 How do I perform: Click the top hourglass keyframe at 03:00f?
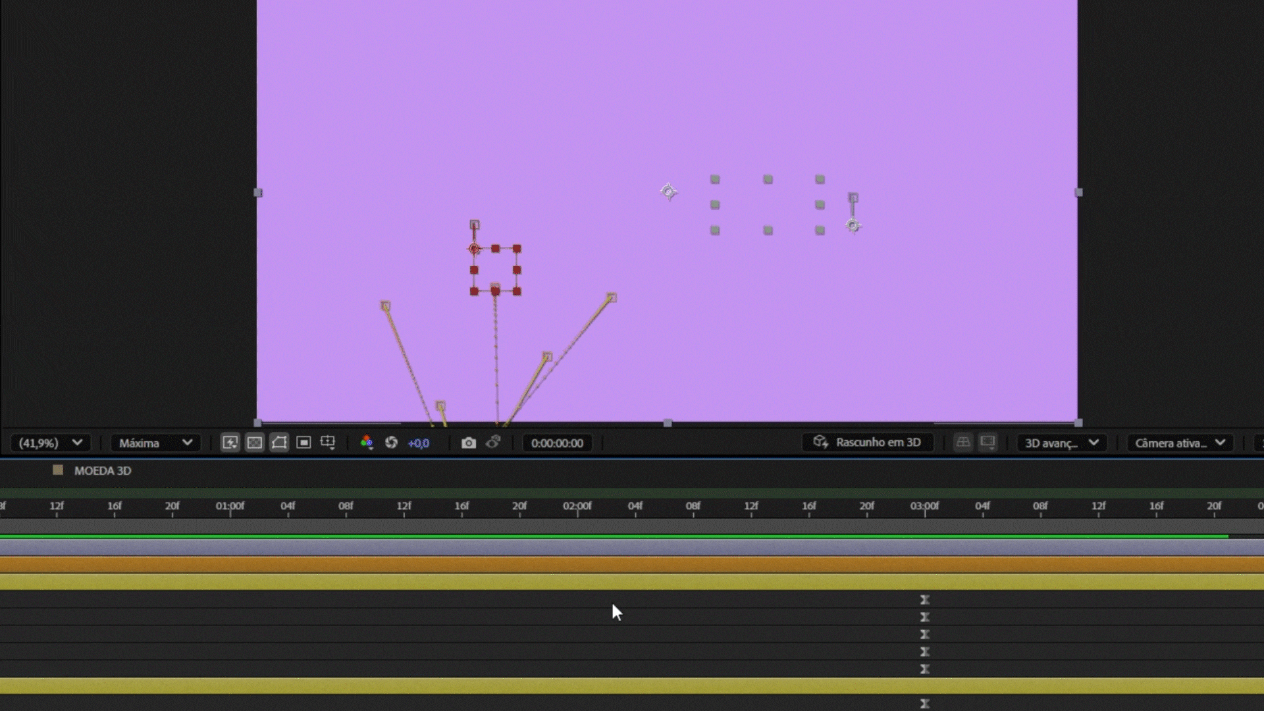925,600
